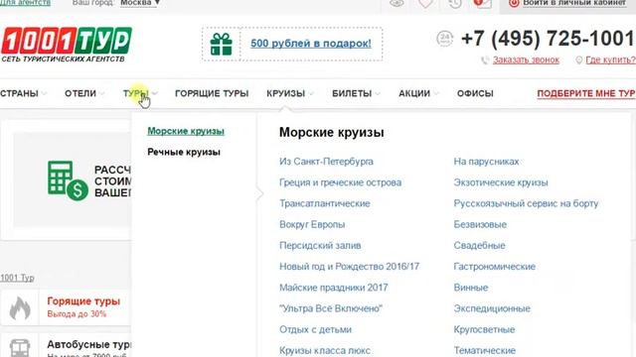Open Экспедиционные cruises
636x357 pixels.
tap(492, 308)
